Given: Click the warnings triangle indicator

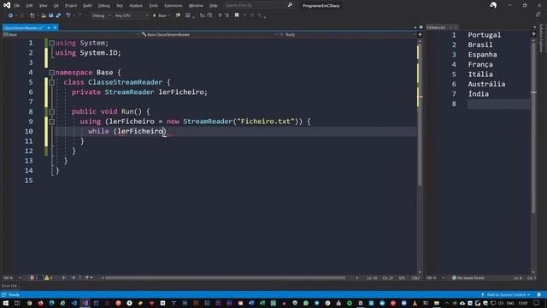Looking at the screenshot, I should click(x=49, y=277).
